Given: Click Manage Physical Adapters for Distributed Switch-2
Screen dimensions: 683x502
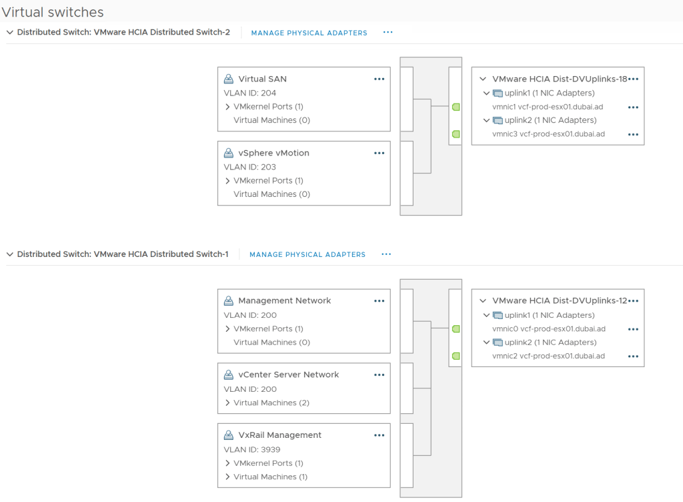Looking at the screenshot, I should point(309,33).
